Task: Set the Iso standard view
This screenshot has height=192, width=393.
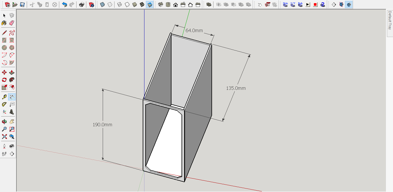Action: tap(161, 5)
